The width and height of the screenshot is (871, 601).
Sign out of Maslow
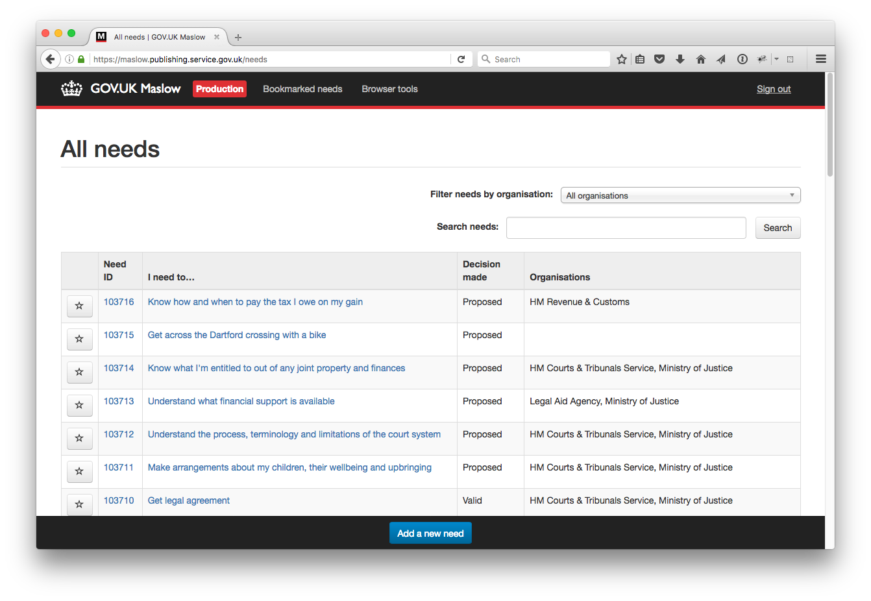[774, 89]
